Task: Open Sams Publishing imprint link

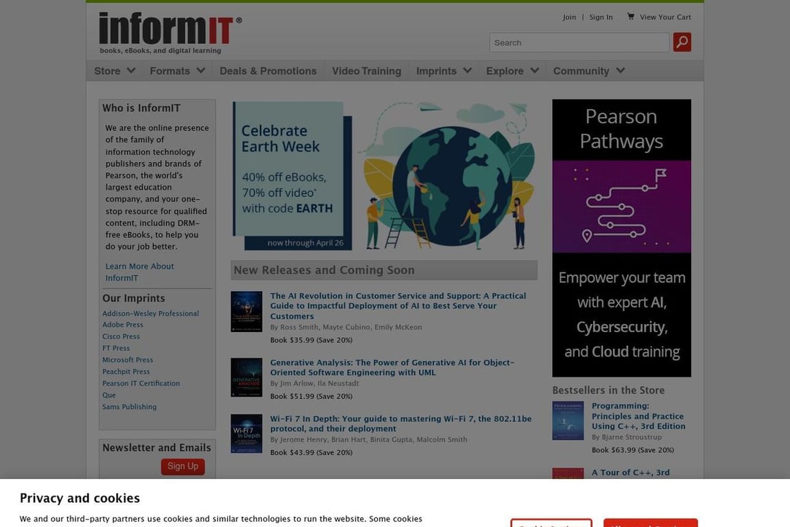Action: (x=130, y=406)
